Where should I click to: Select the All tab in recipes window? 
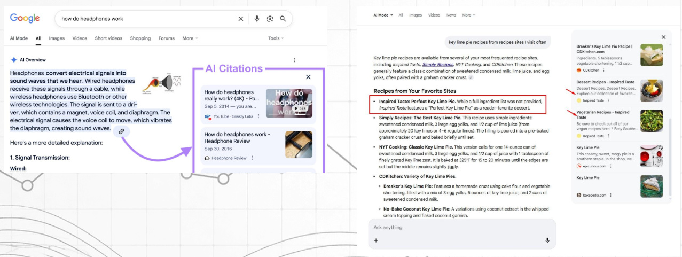(401, 15)
